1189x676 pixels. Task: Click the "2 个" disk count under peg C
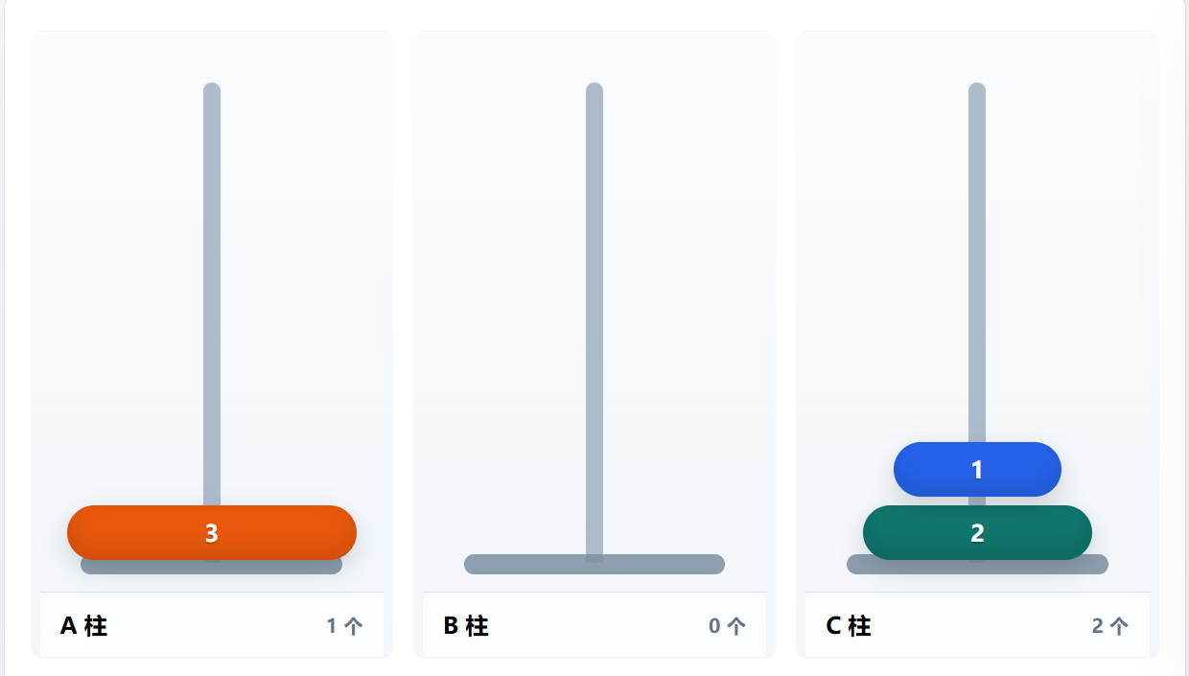click(1109, 626)
